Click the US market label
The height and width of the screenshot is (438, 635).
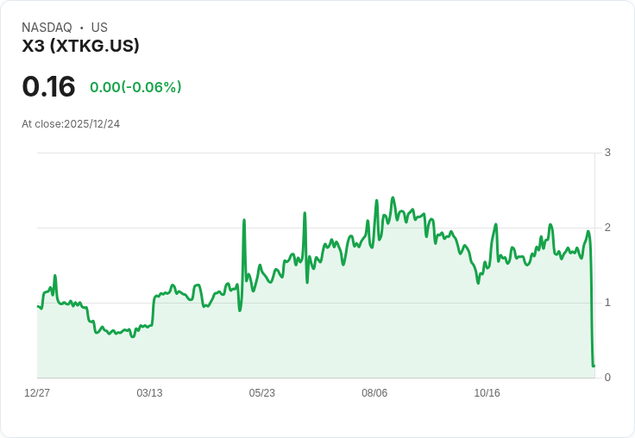click(99, 28)
